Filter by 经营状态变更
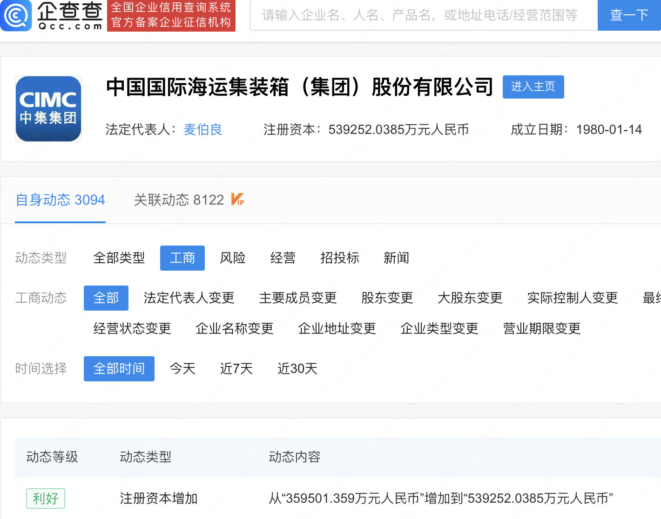 pos(132,329)
